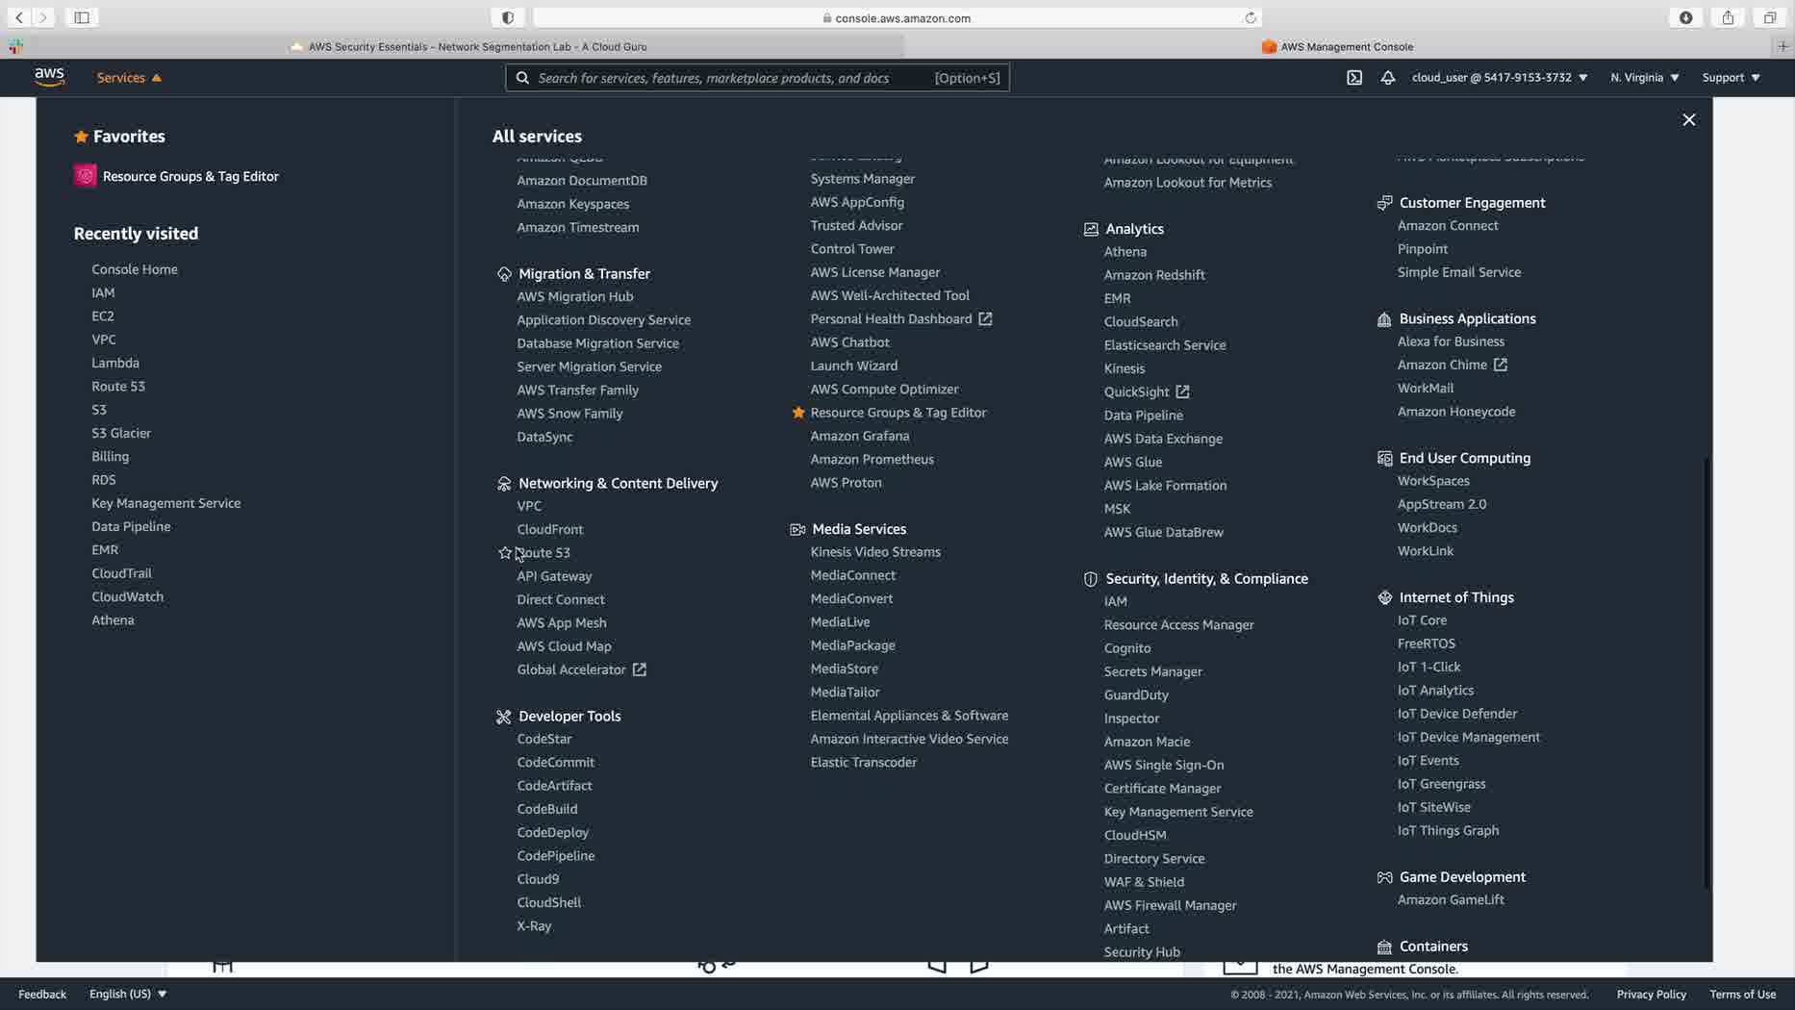Open the cloud_user account dropdown
The image size is (1795, 1010).
(1499, 78)
